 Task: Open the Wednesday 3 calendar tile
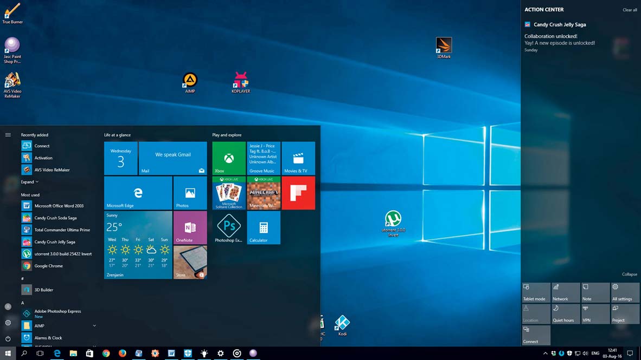[120, 159]
